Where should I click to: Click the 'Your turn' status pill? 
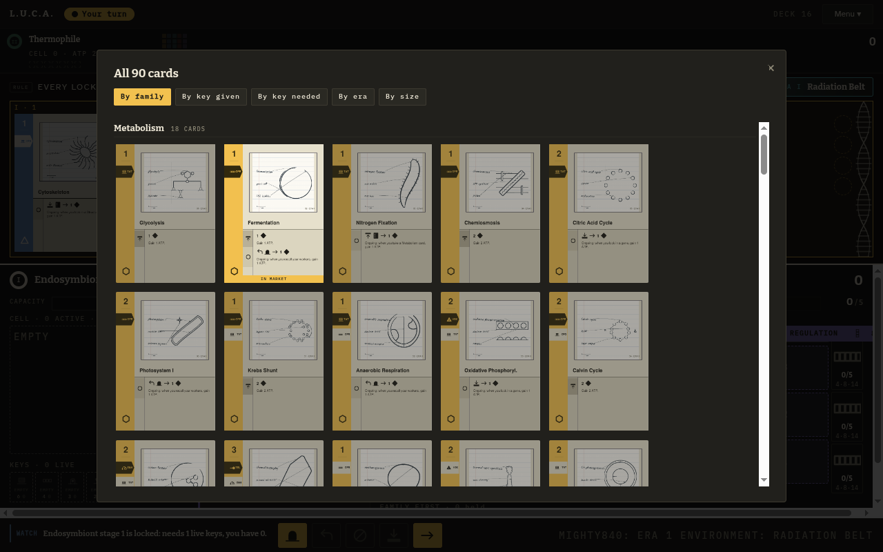99,14
